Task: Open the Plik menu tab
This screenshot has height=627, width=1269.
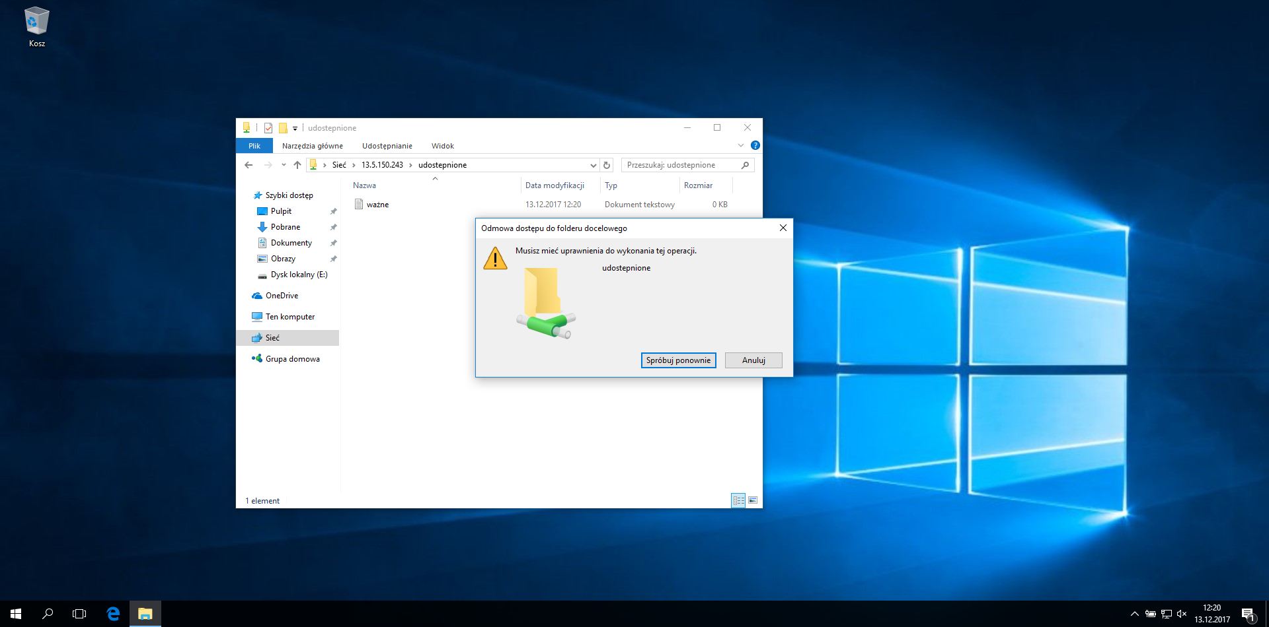Action: tap(254, 146)
